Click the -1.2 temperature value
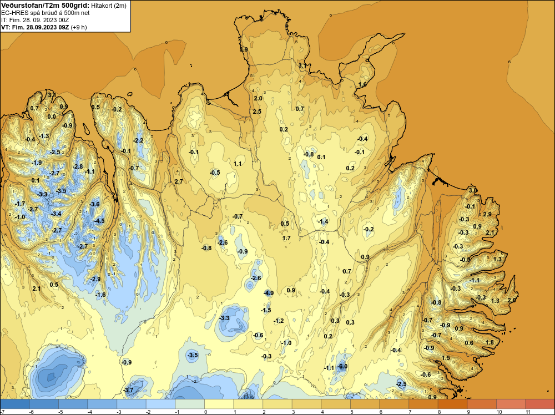This screenshot has width=555, height=415. tap(279, 321)
